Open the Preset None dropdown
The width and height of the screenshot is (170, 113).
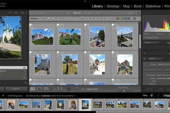[163, 64]
